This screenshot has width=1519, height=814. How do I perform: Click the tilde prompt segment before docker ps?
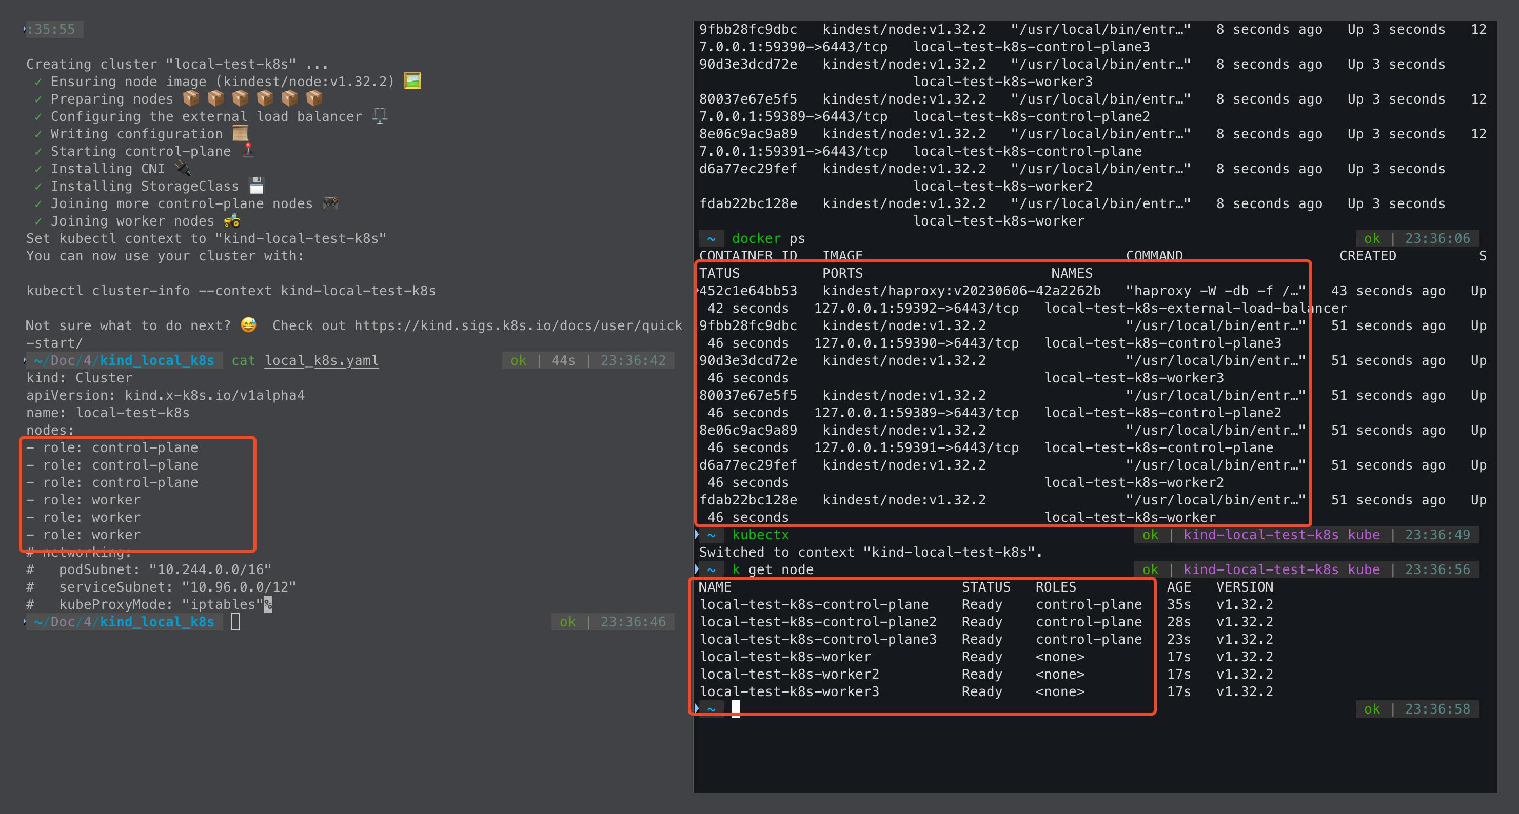pos(711,238)
